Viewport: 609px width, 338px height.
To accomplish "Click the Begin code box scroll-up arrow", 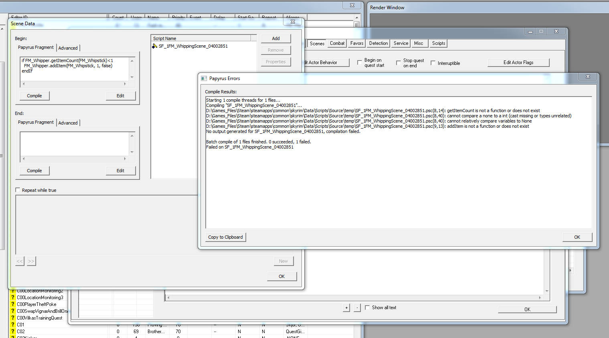I will pyautogui.click(x=132, y=61).
